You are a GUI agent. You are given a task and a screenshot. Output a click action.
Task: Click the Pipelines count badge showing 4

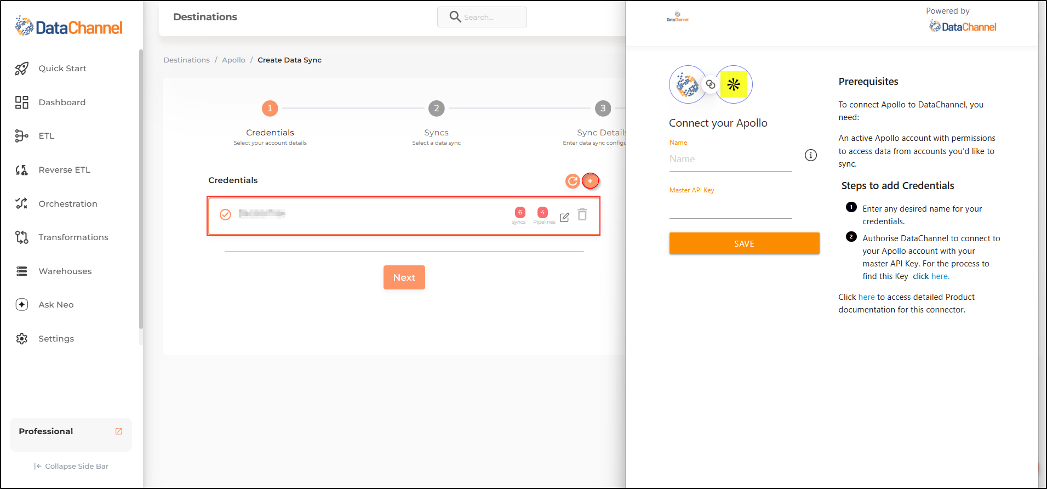[542, 212]
